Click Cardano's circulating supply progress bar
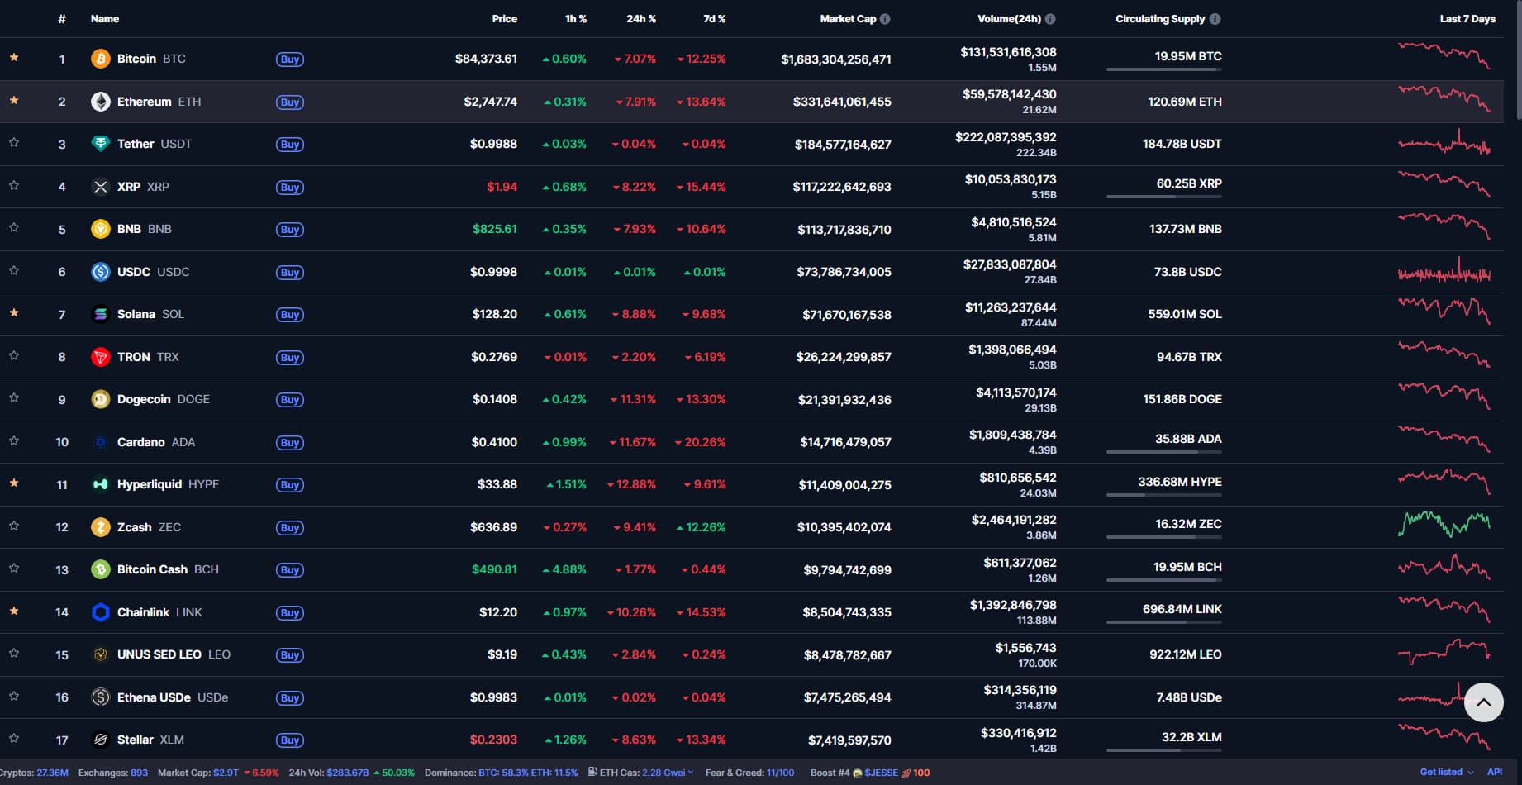Image resolution: width=1522 pixels, height=785 pixels. 1163,452
